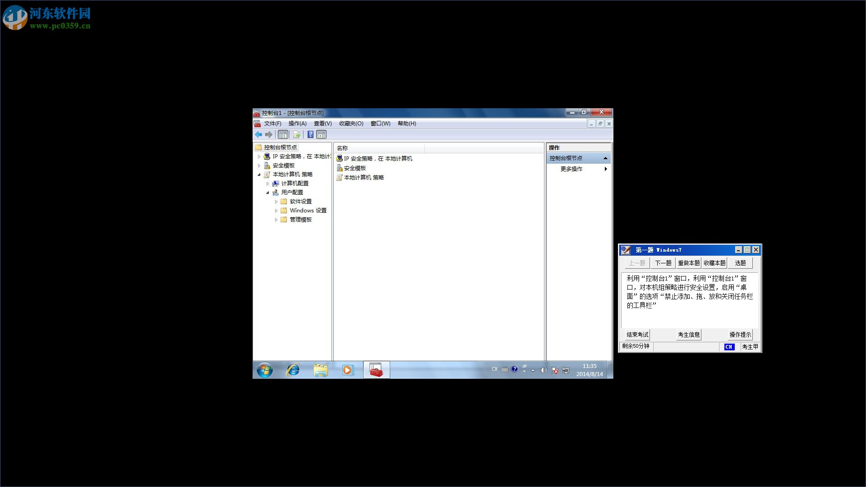Screen dimensions: 866x487
Task: Click IP 安全策略 icon in console tree
Action: click(x=267, y=156)
